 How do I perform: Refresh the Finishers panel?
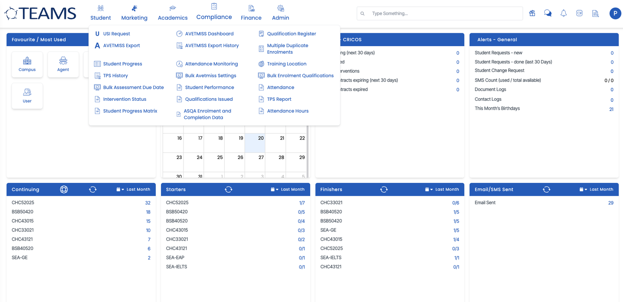384,190
